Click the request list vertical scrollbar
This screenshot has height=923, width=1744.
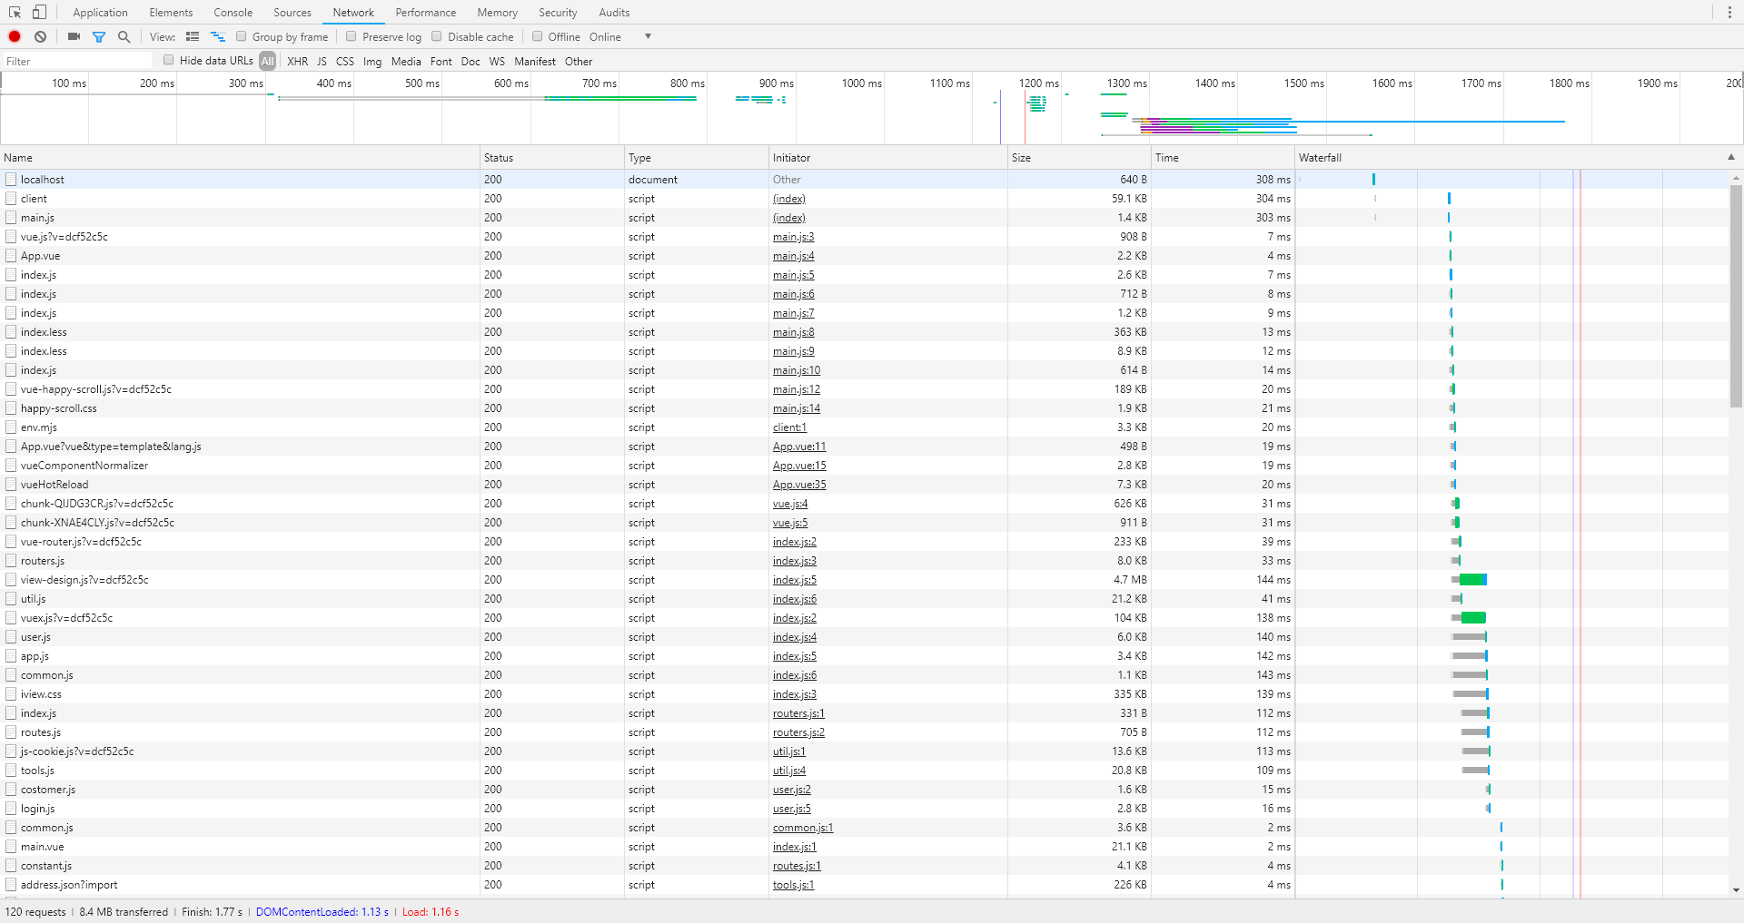pyautogui.click(x=1736, y=296)
